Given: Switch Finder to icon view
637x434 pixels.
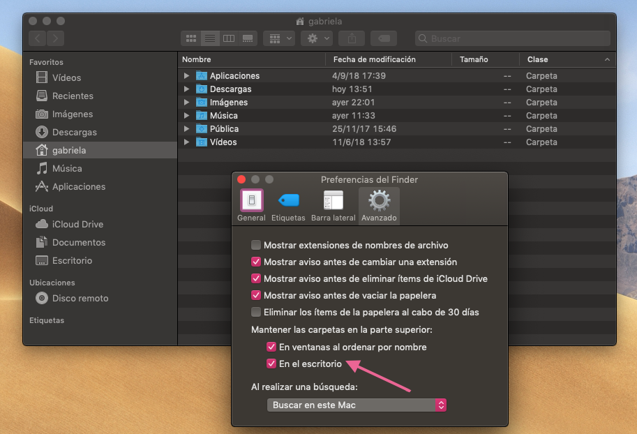Looking at the screenshot, I should (191, 38).
